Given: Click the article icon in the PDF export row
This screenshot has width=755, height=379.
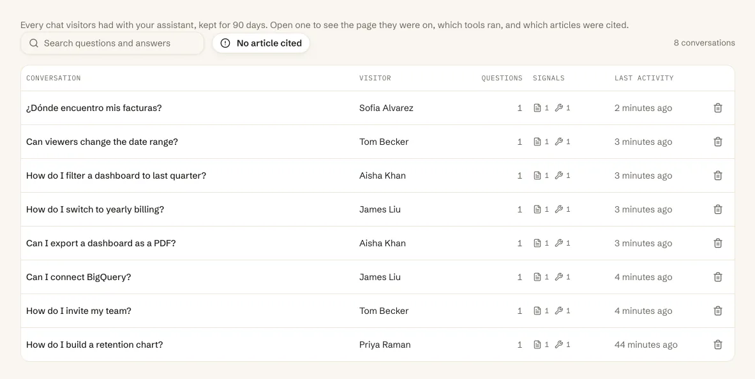Looking at the screenshot, I should pyautogui.click(x=537, y=243).
